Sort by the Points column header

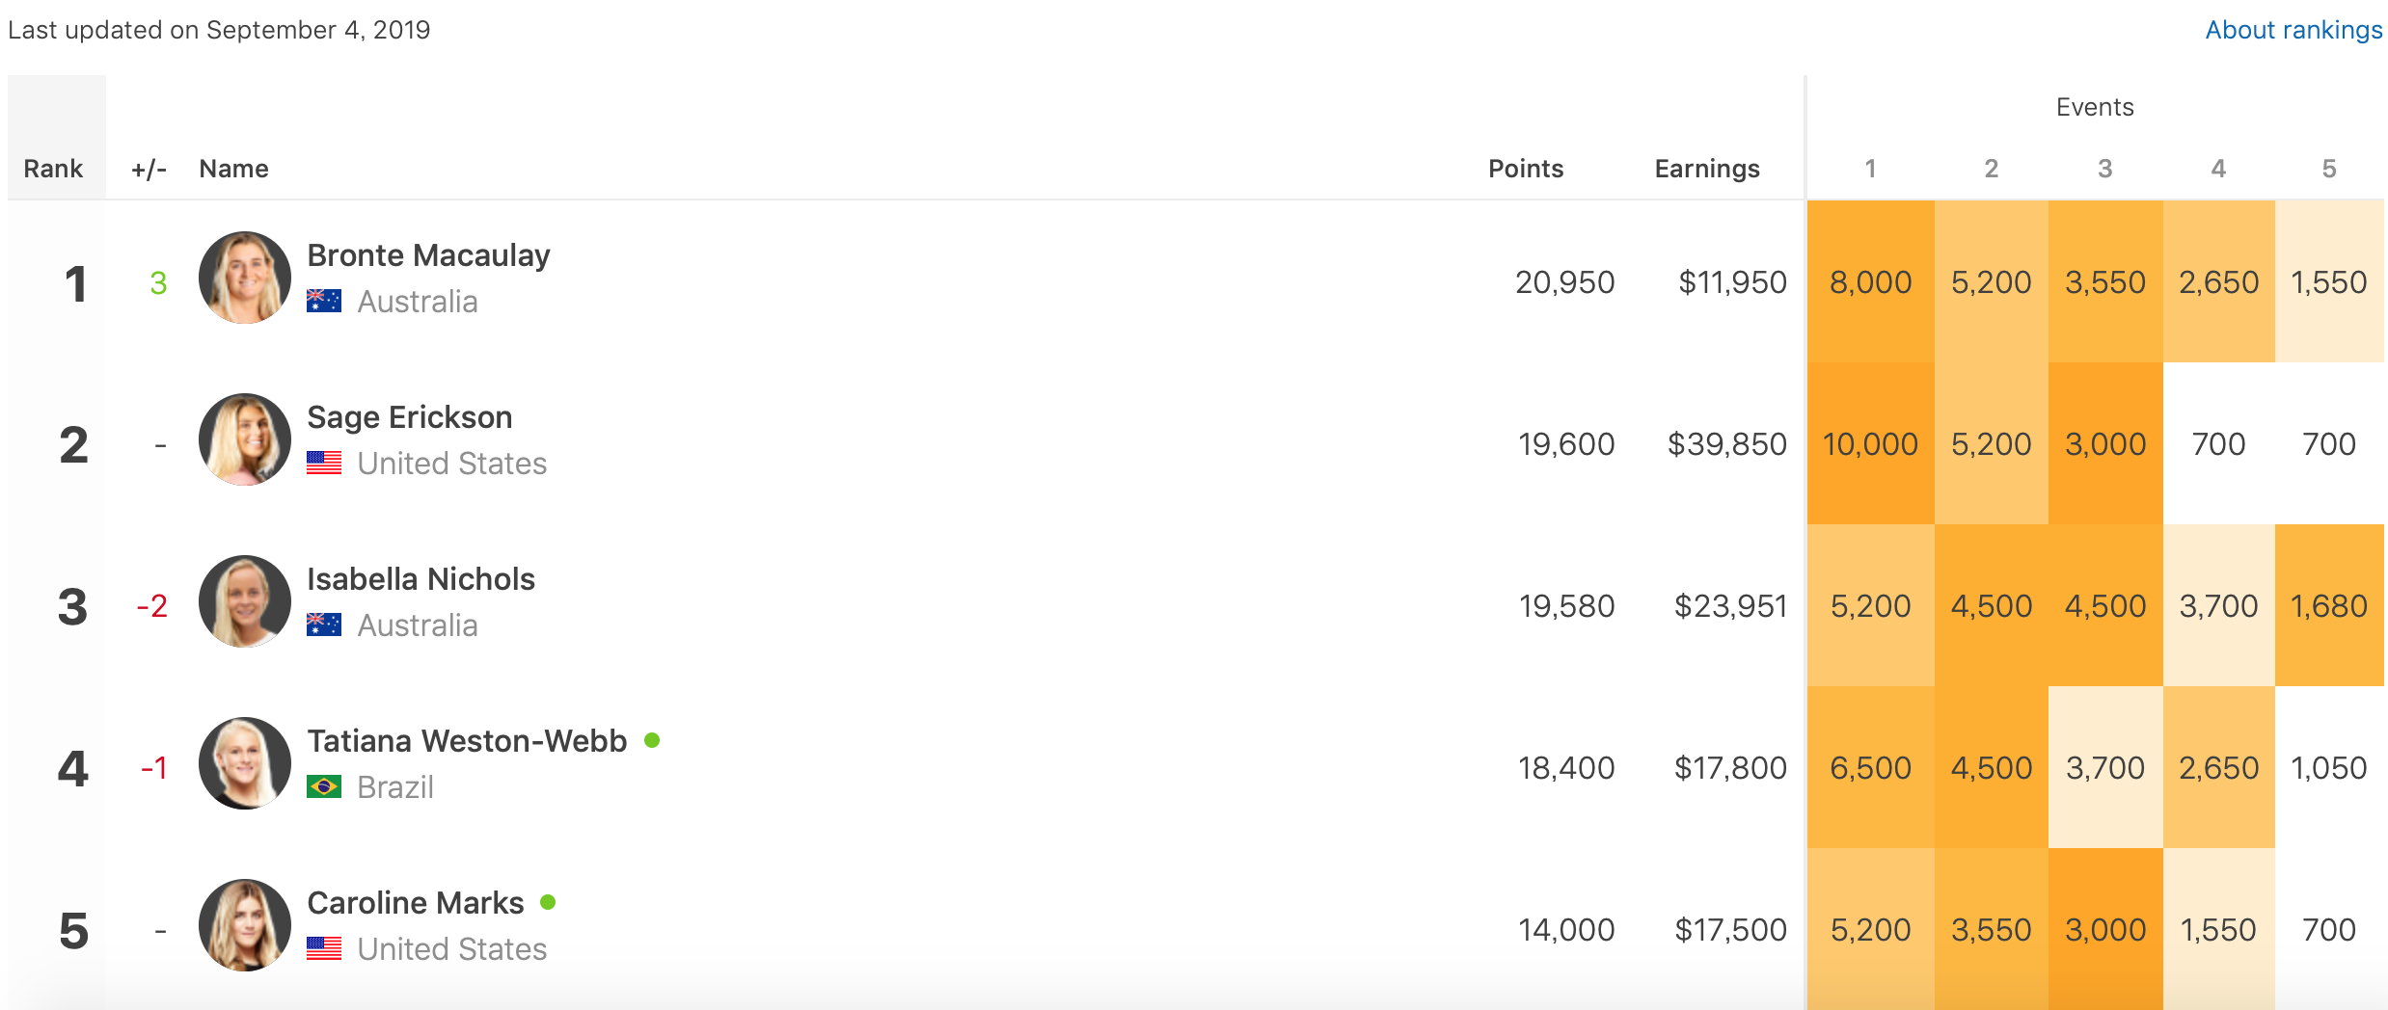pyautogui.click(x=1525, y=169)
